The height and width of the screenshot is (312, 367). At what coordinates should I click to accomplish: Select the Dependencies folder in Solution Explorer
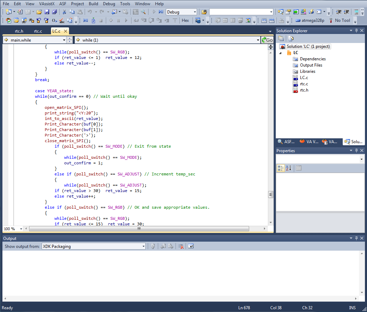312,59
